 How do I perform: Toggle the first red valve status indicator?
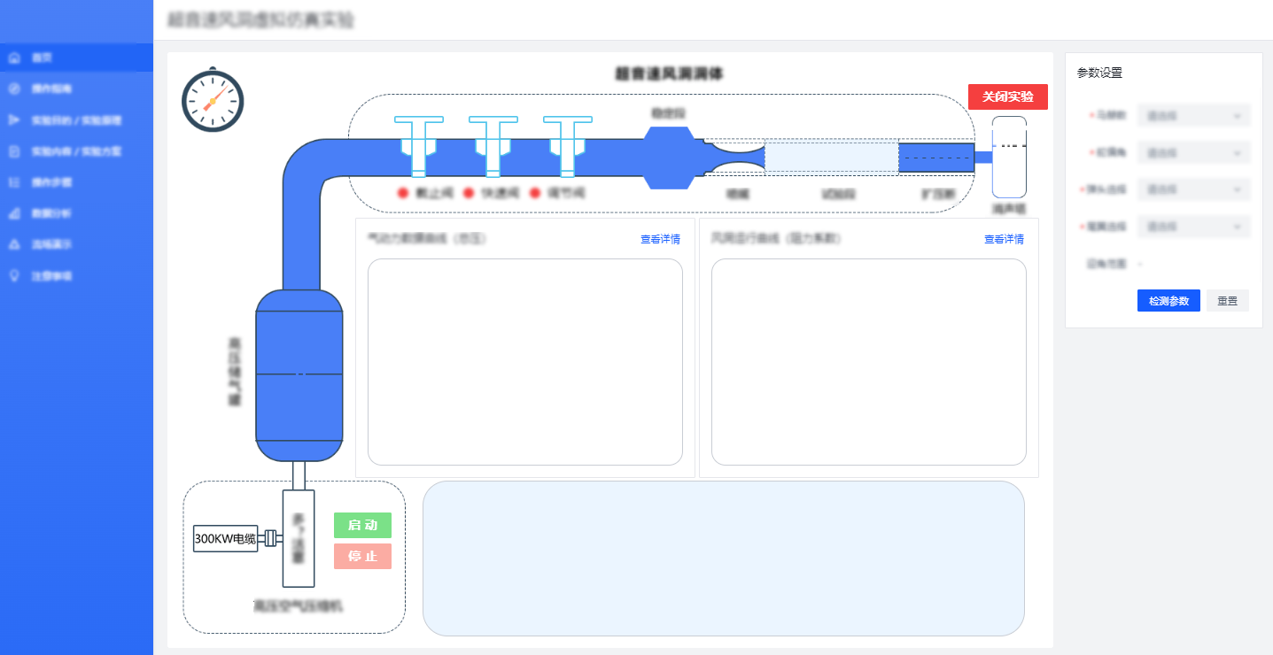pyautogui.click(x=402, y=193)
